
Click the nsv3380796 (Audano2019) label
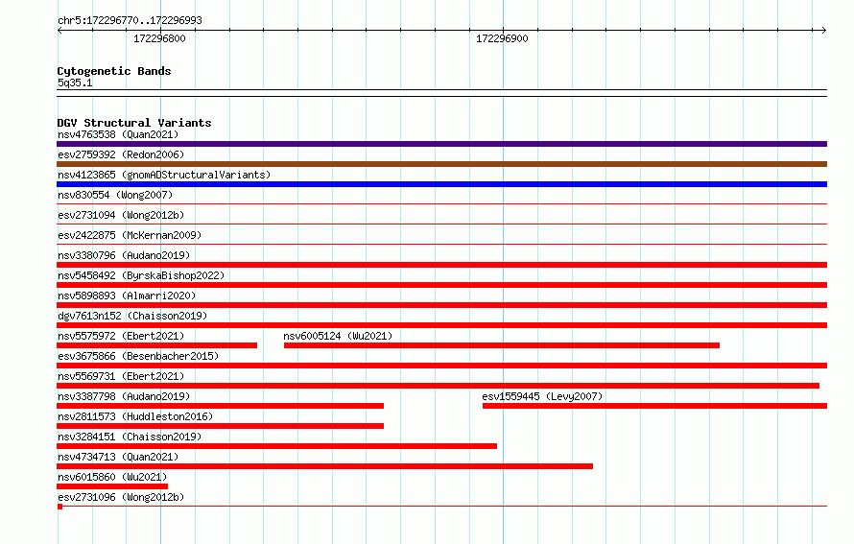tap(124, 255)
